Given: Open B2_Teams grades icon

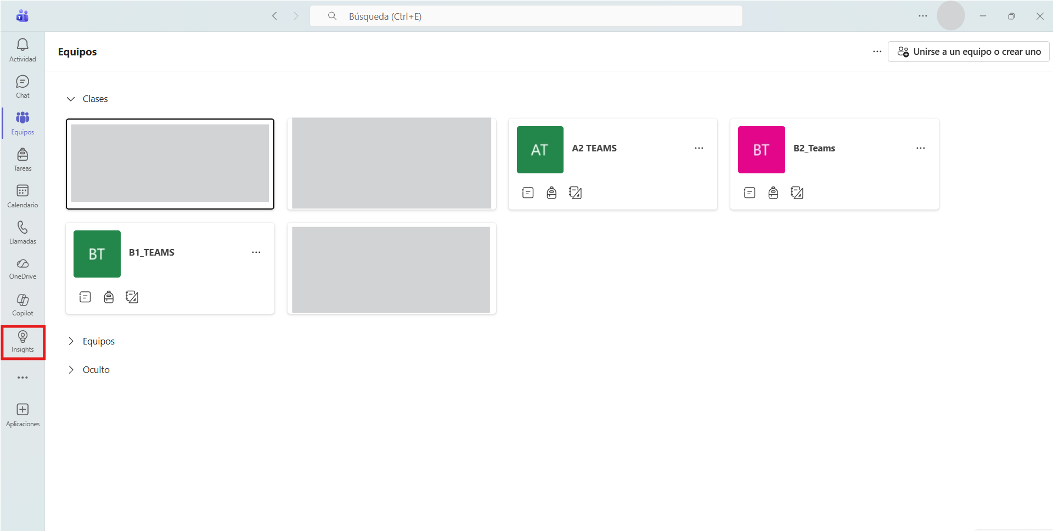Looking at the screenshot, I should [797, 193].
